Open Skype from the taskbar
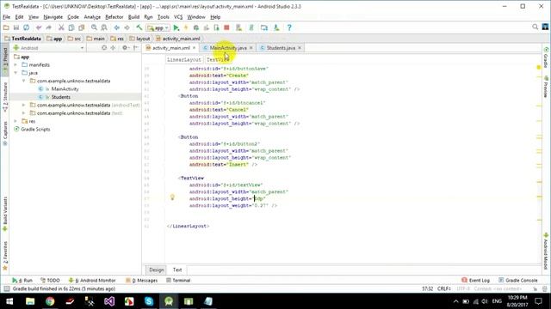 pos(149,301)
